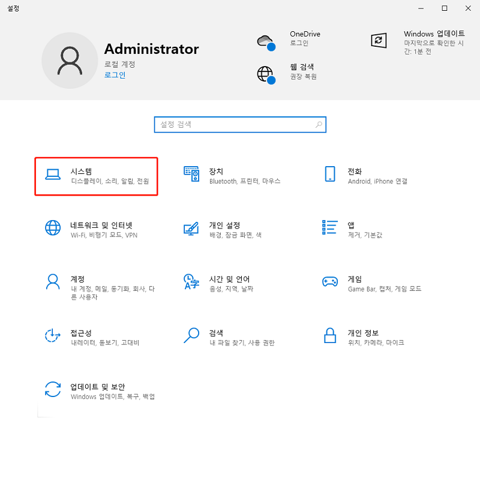Click the 설정 검색 search box
Image resolution: width=480 pixels, height=478 pixels.
click(234, 124)
